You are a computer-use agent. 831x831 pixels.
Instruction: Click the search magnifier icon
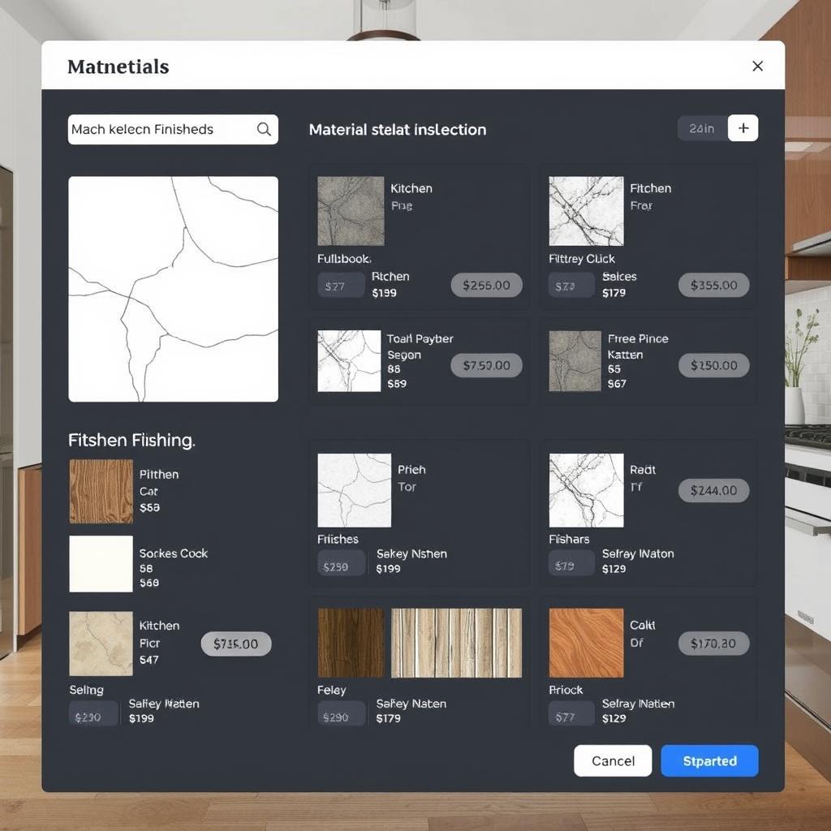[x=264, y=129]
